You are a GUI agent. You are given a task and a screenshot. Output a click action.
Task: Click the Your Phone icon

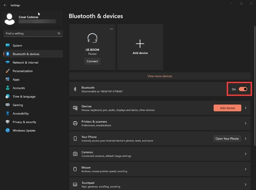(75, 139)
